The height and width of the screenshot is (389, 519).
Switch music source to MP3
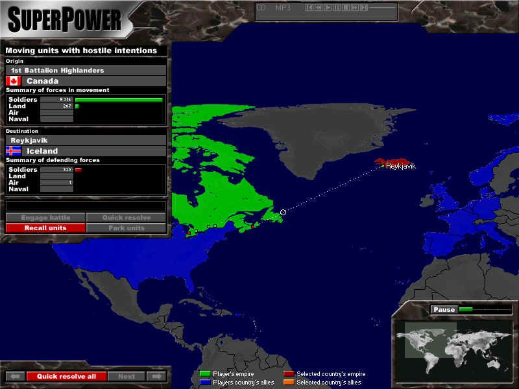pyautogui.click(x=283, y=8)
